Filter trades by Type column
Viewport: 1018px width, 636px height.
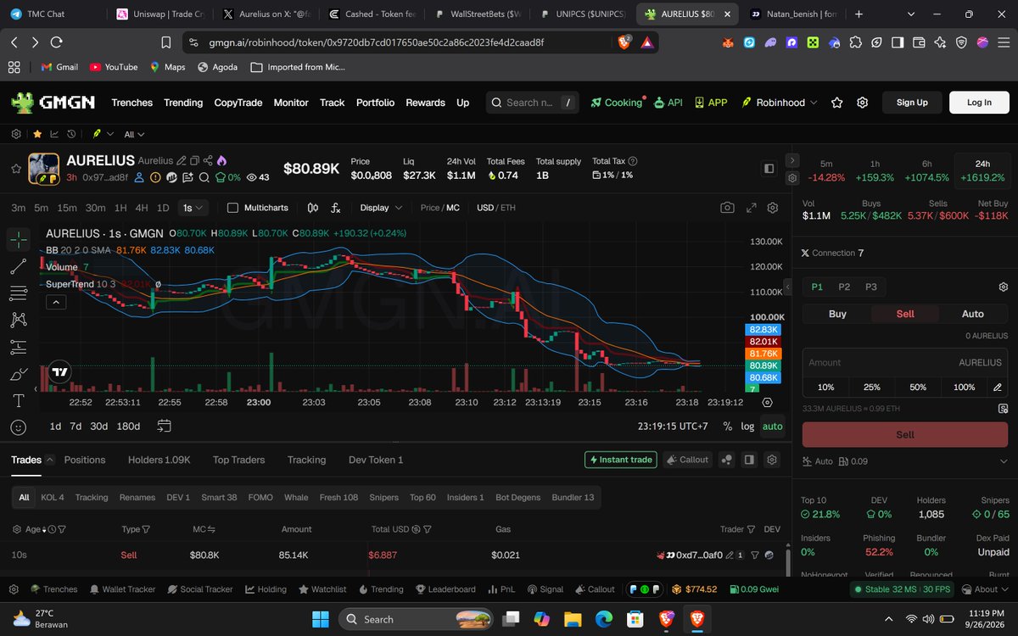pyautogui.click(x=146, y=529)
